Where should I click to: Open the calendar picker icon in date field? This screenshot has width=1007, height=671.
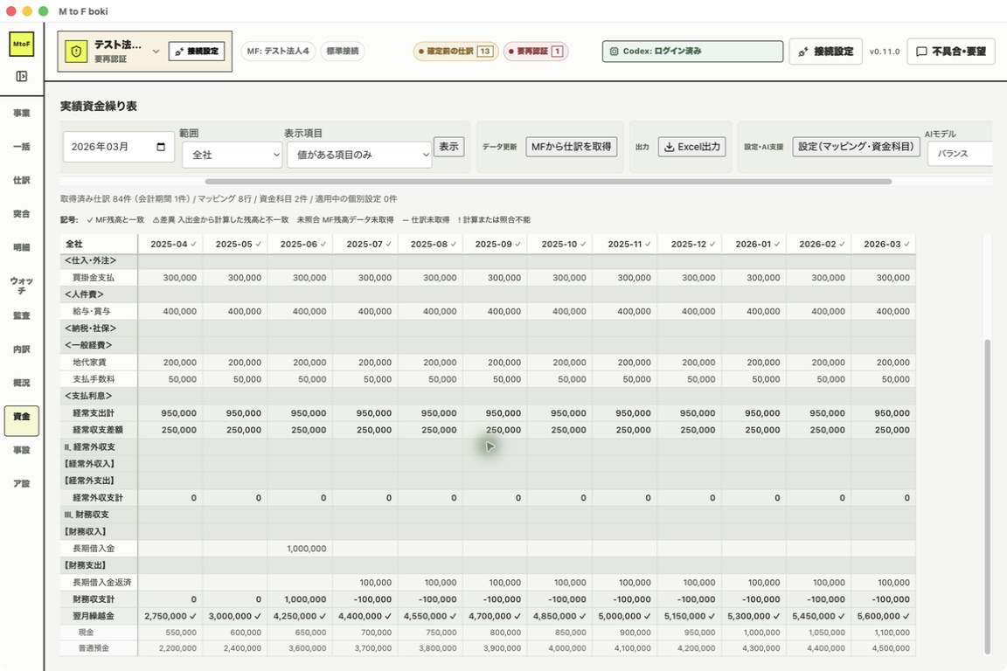(x=161, y=147)
